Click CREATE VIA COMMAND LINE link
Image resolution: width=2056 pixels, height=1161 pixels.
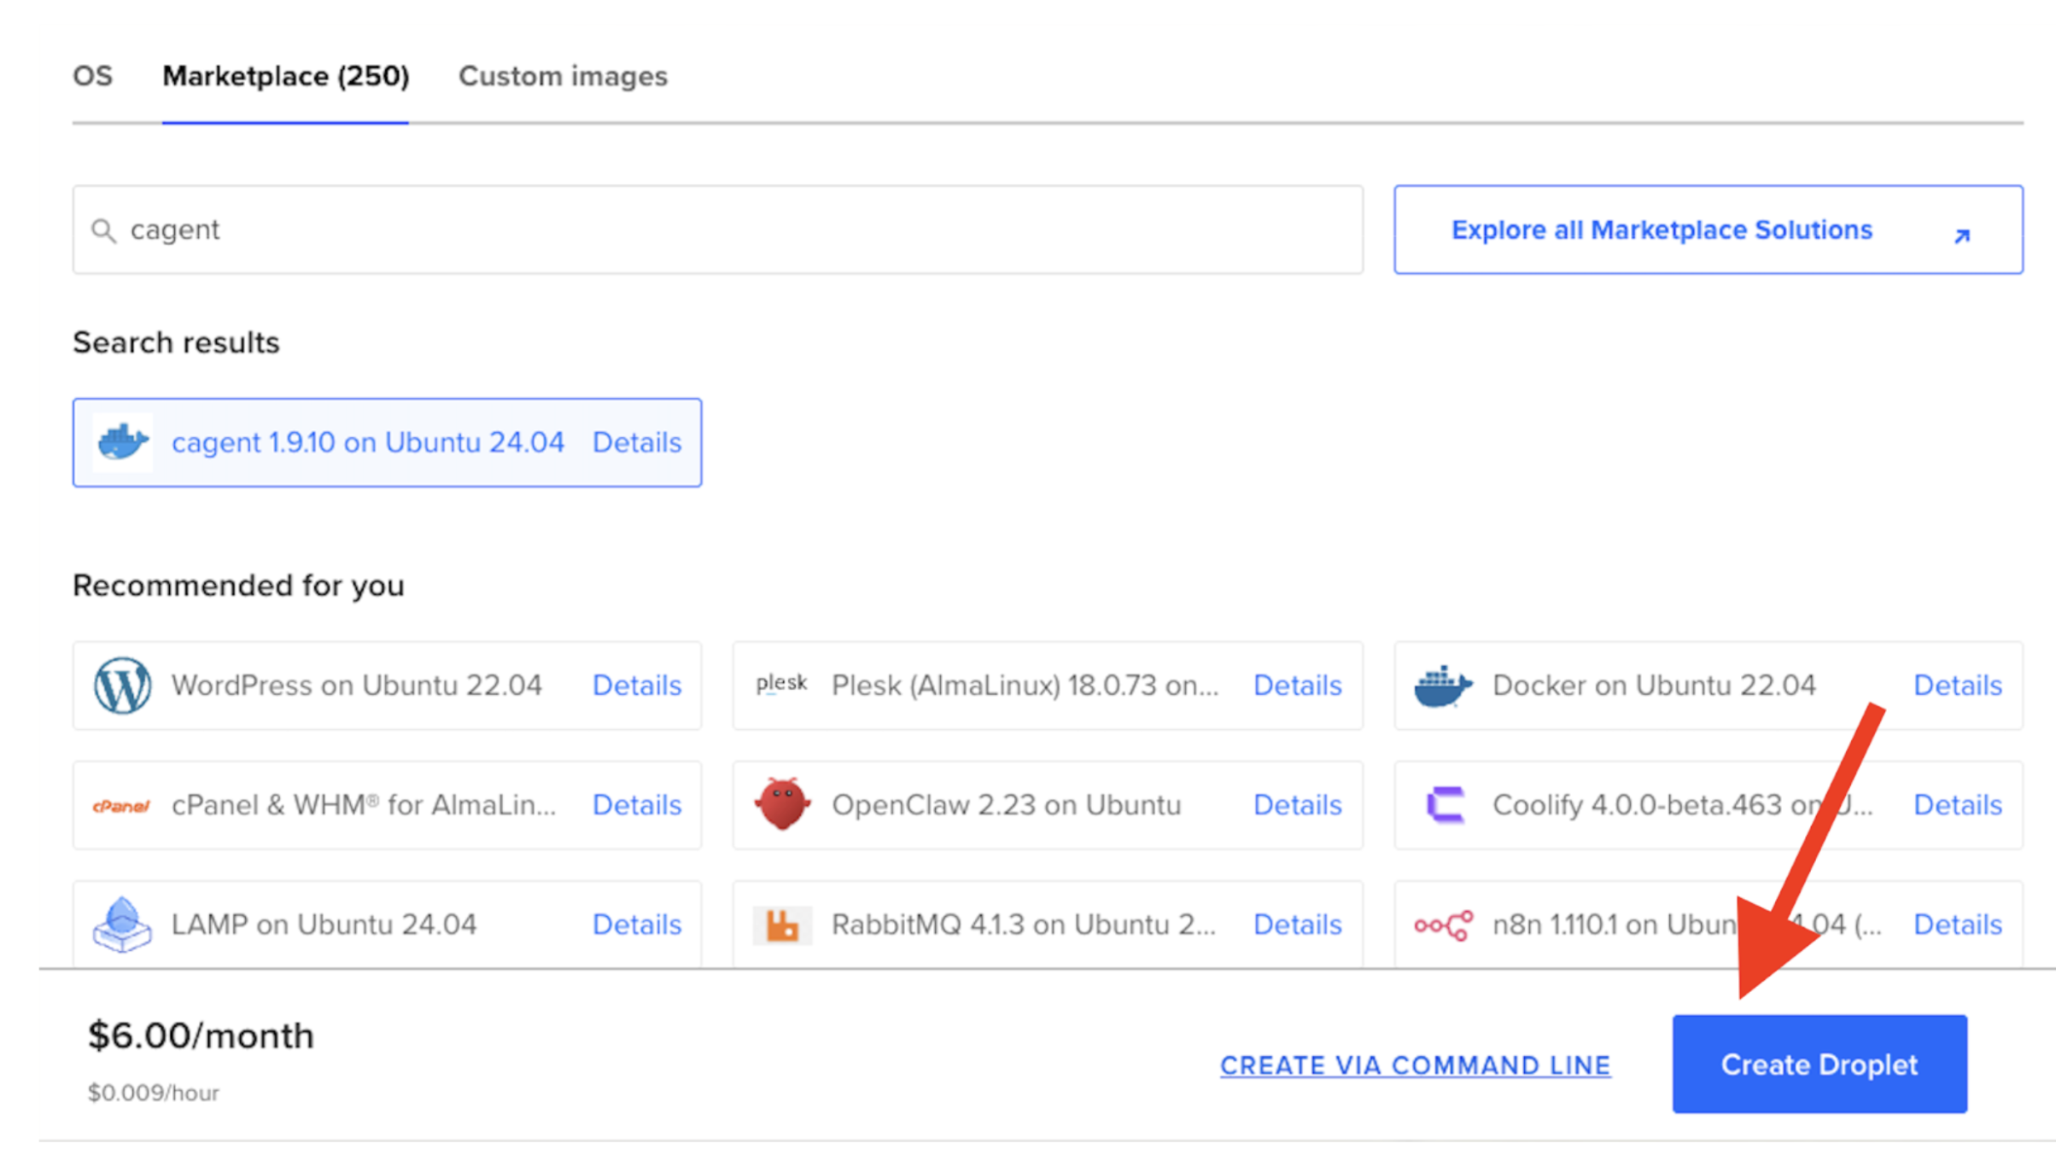(x=1416, y=1065)
